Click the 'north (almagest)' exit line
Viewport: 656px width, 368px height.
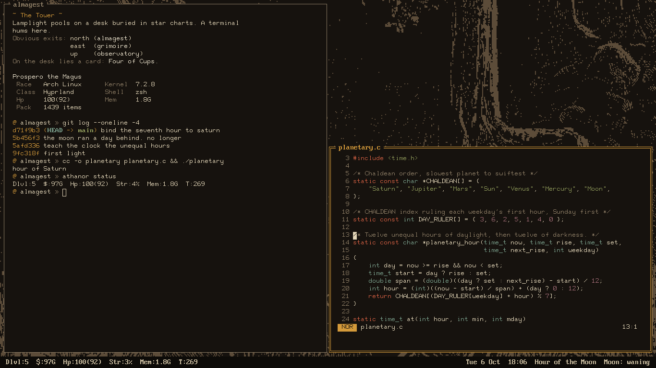point(101,38)
